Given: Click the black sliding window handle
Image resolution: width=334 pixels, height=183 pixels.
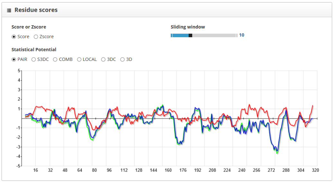Looking at the screenshot, I should [x=190, y=36].
